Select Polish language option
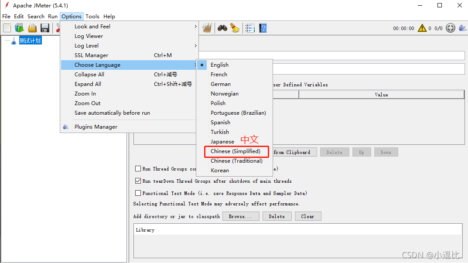 click(234, 103)
